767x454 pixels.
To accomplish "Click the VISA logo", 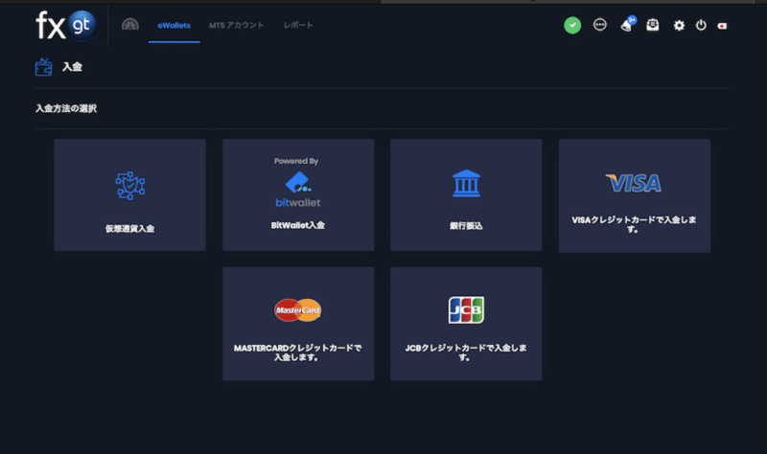I will 634,183.
